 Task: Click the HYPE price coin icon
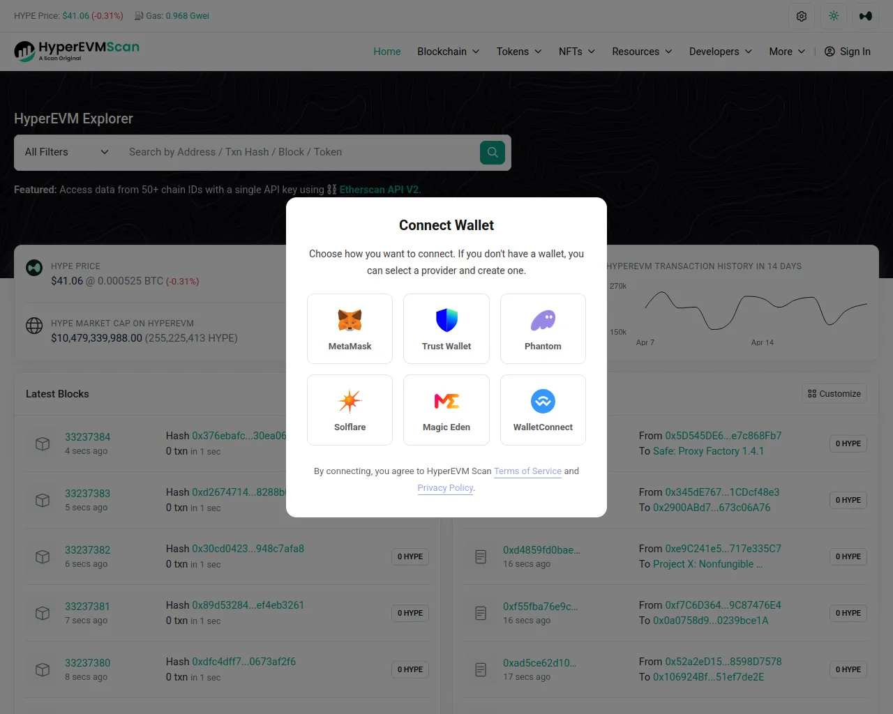(x=34, y=268)
